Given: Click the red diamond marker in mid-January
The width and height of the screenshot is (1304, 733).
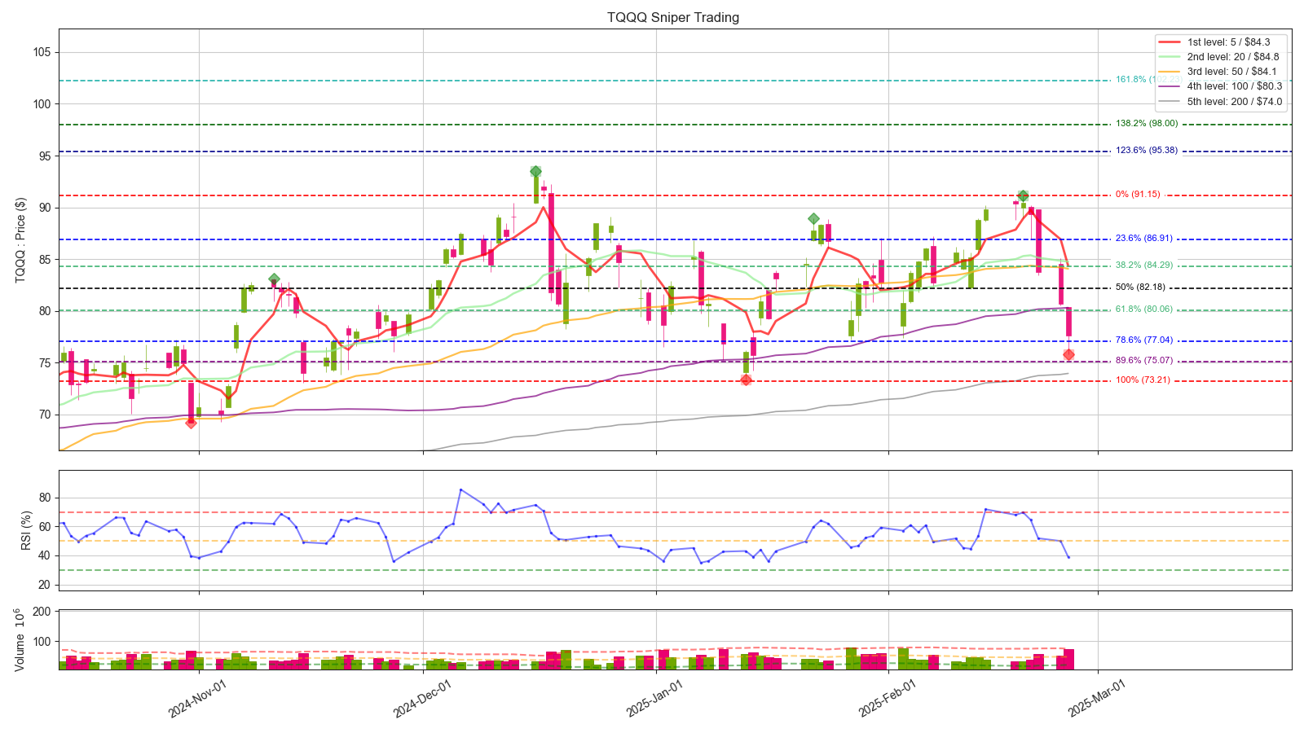Looking at the screenshot, I should [x=746, y=380].
